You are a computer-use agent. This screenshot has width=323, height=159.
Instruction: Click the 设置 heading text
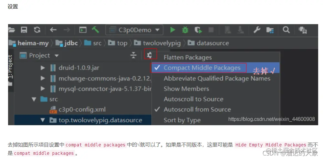pyautogui.click(x=13, y=7)
